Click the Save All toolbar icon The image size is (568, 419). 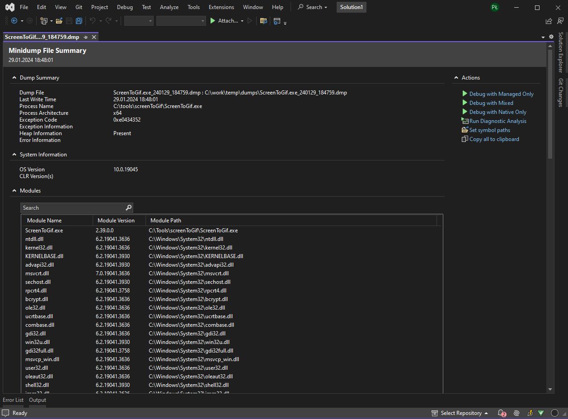point(79,21)
